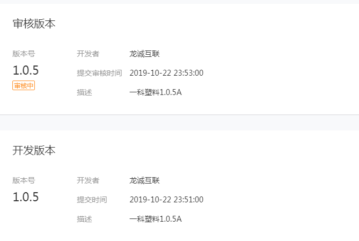Click the 开发版本 section heading
Viewport: 359px width, 241px height.
(x=34, y=150)
